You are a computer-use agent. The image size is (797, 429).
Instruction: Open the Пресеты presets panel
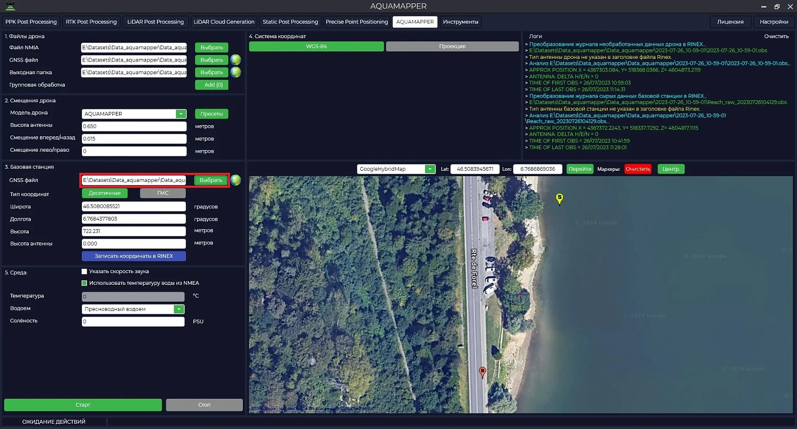211,113
